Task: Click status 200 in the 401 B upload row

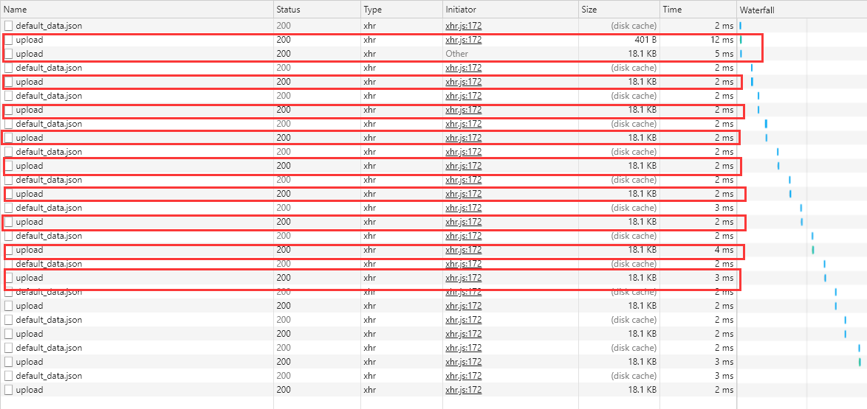Action: coord(283,40)
